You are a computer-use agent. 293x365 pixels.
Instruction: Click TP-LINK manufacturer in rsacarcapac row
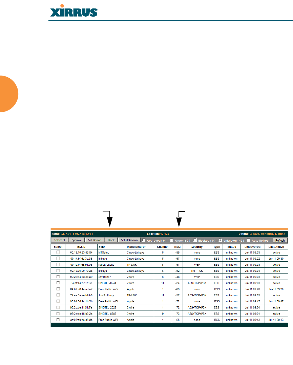(x=132, y=265)
